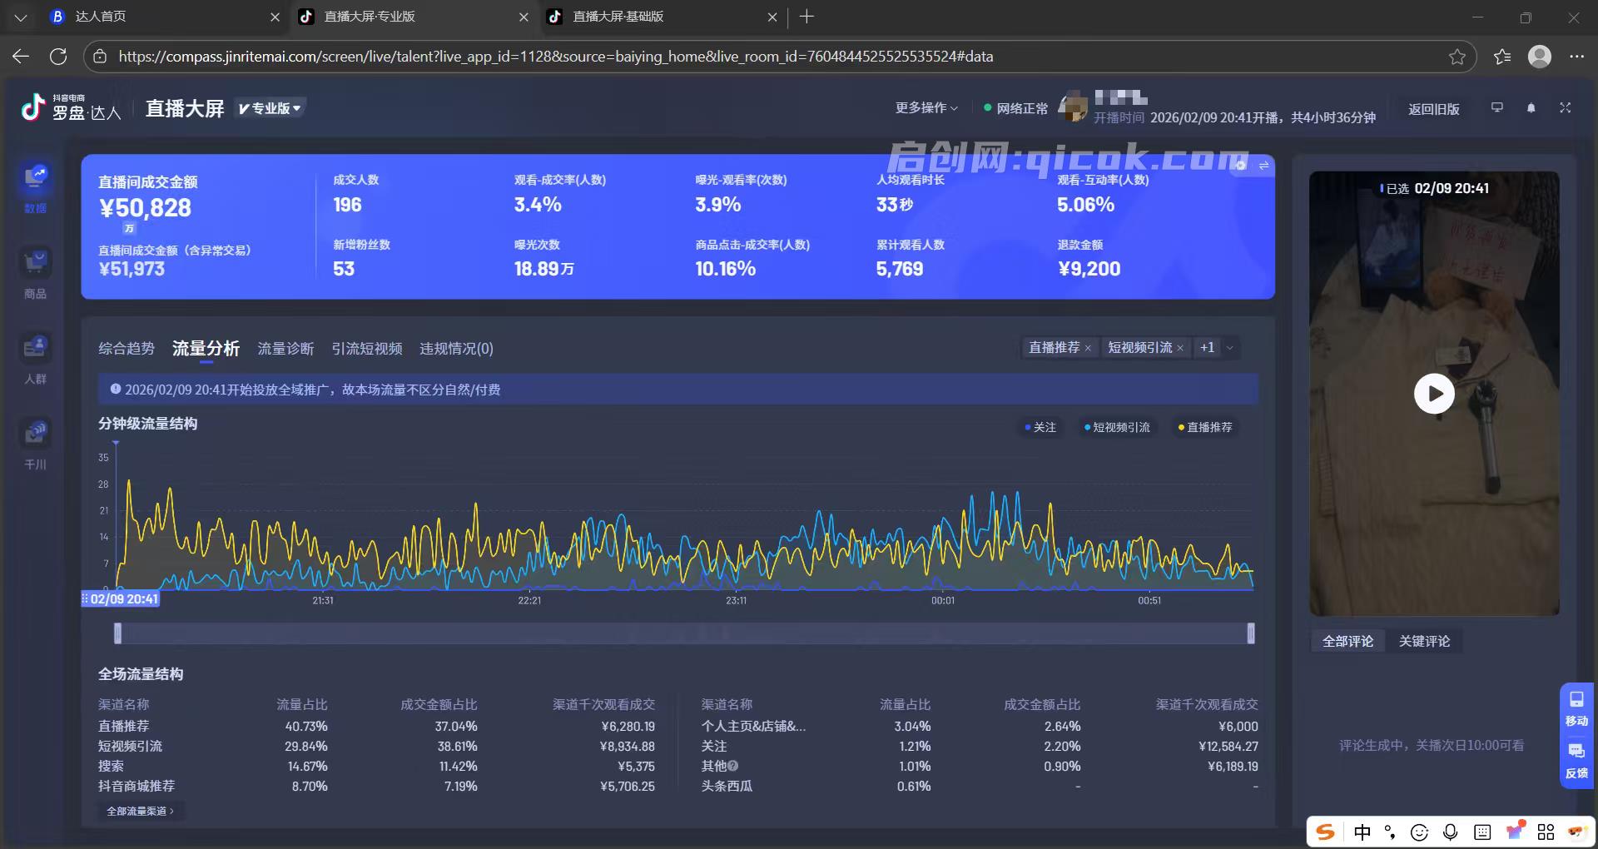Switch to the 综合趋势 tab
Screen dimensions: 1598x849
pyautogui.click(x=127, y=349)
